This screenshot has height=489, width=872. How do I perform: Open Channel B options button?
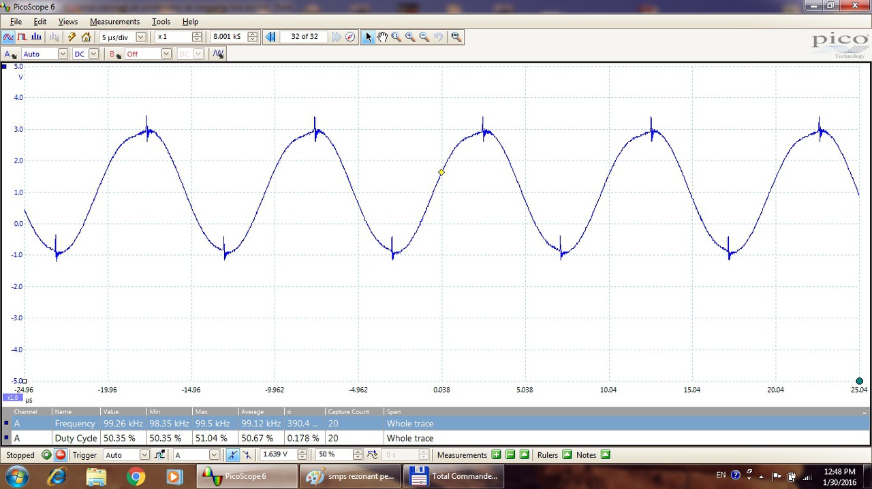pyautogui.click(x=115, y=54)
